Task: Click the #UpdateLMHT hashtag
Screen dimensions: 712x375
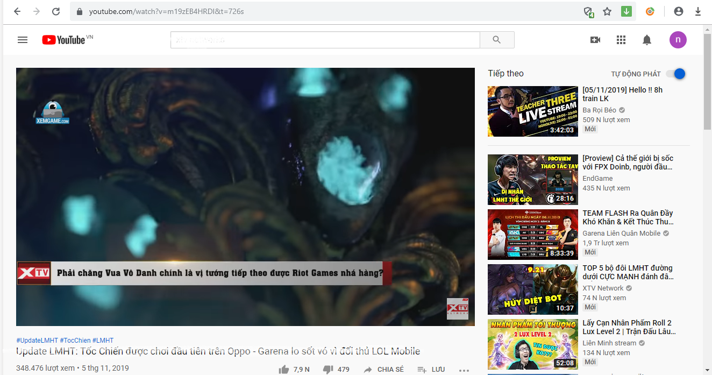Action: (37, 341)
